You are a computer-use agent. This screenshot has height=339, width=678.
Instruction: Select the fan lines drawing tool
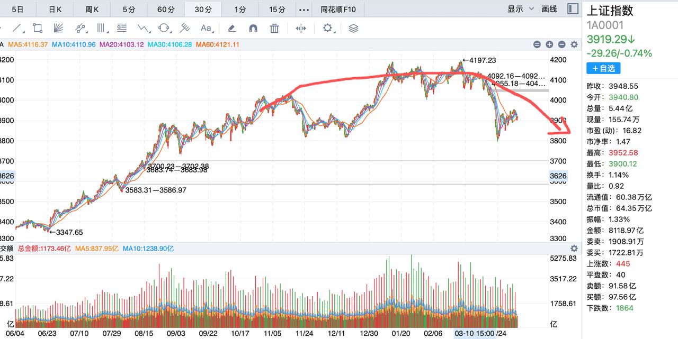pyautogui.click(x=59, y=28)
